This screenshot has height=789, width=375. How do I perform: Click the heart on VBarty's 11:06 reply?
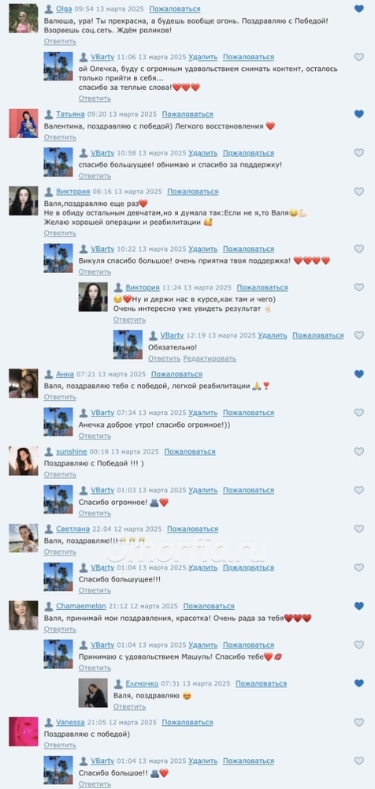359,57
